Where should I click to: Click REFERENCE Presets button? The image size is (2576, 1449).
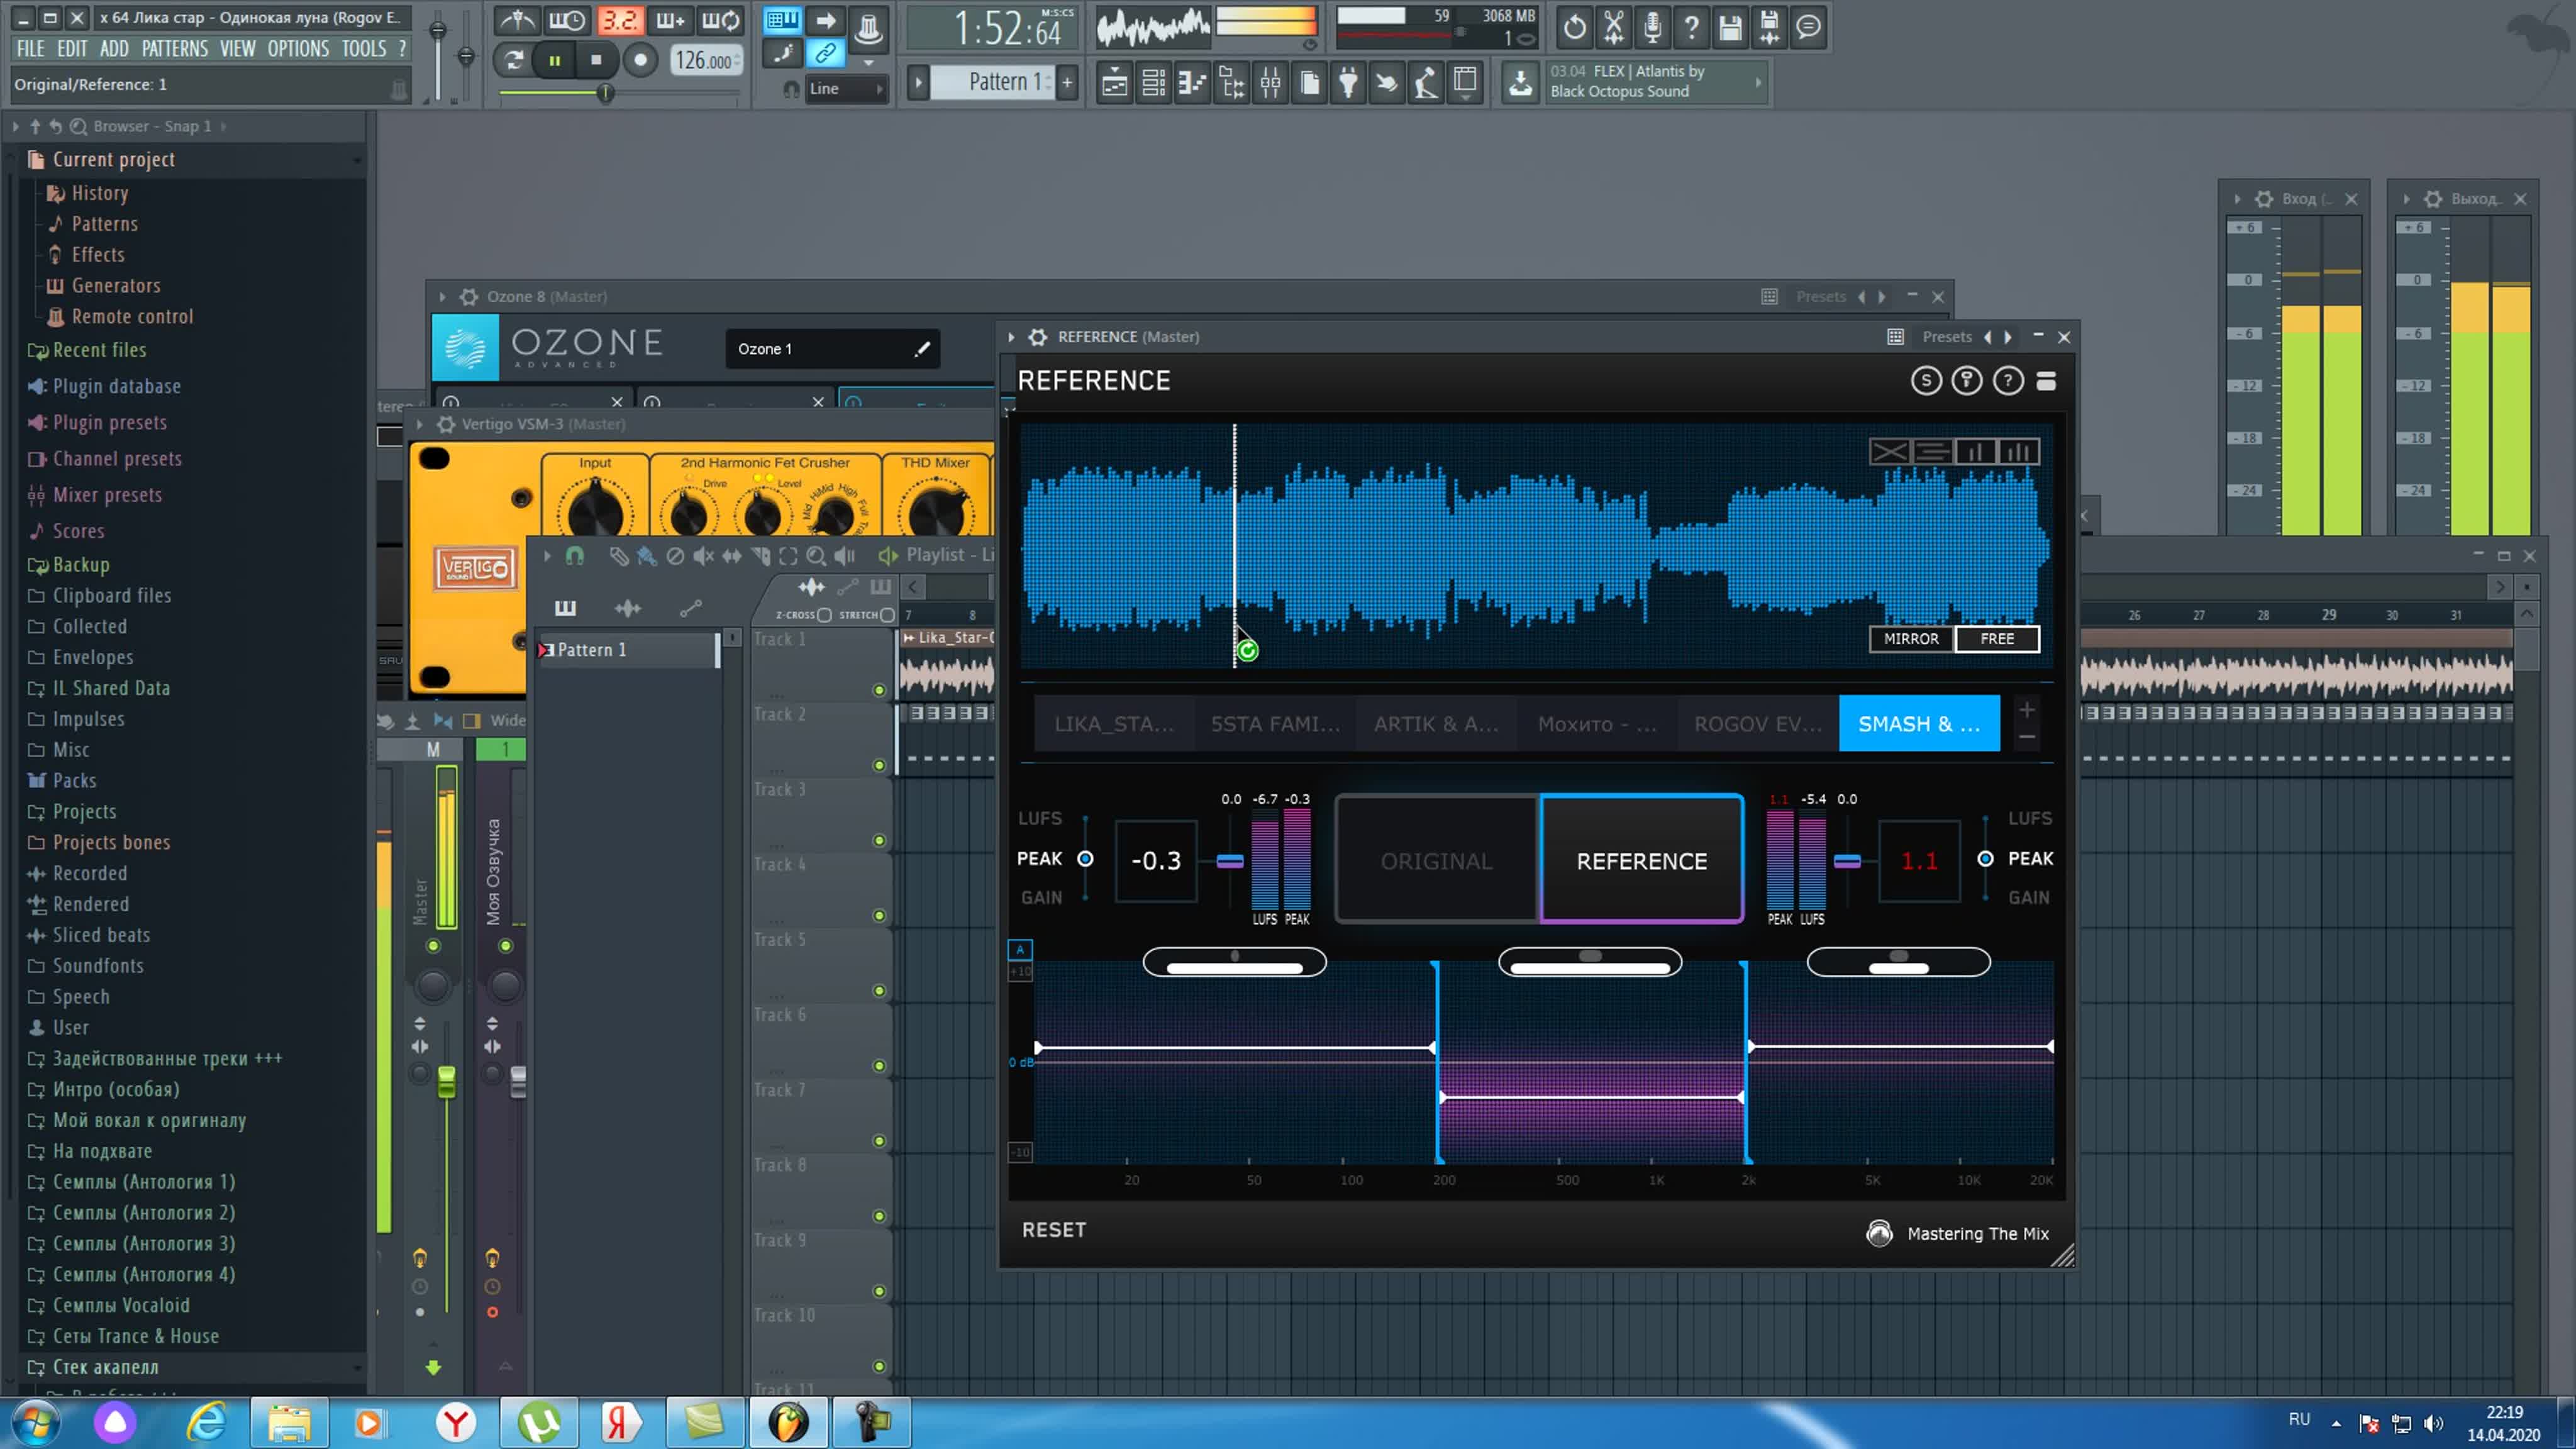point(1947,337)
